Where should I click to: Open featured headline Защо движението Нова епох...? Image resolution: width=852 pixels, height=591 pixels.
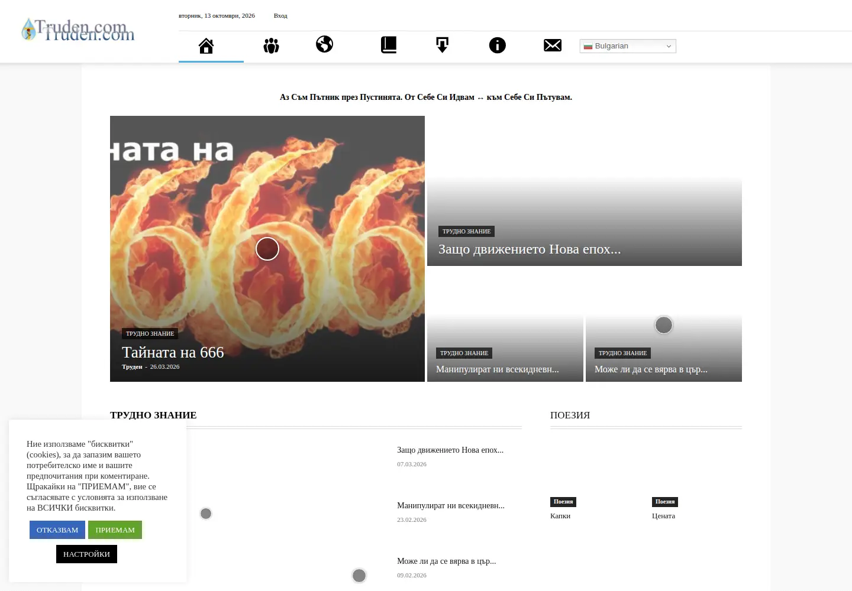530,249
